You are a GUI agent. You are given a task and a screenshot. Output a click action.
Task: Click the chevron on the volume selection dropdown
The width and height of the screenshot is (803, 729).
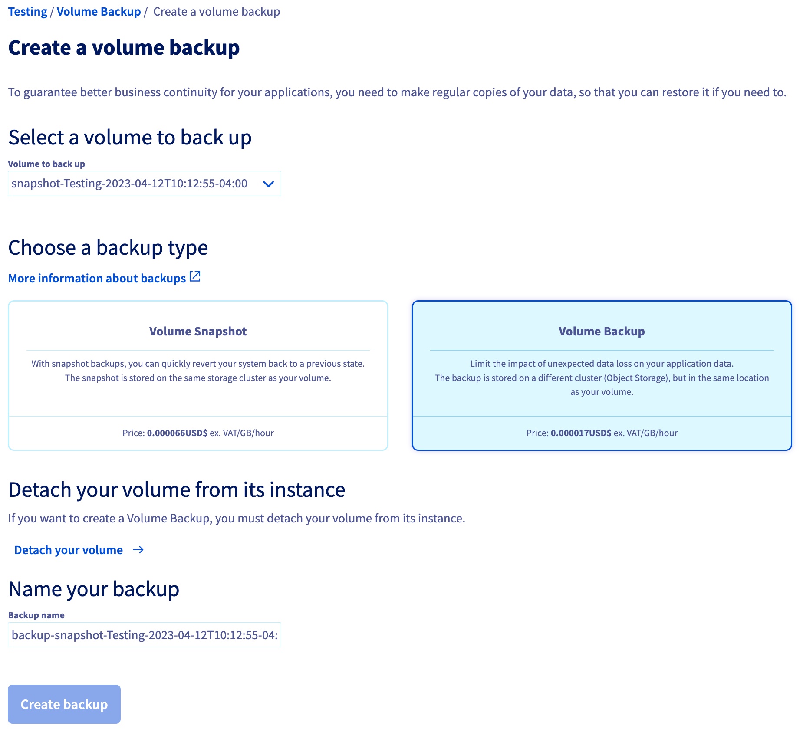click(268, 184)
